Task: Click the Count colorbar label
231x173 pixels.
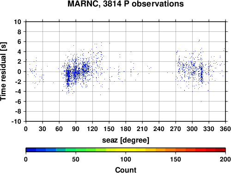Action: coord(126,170)
